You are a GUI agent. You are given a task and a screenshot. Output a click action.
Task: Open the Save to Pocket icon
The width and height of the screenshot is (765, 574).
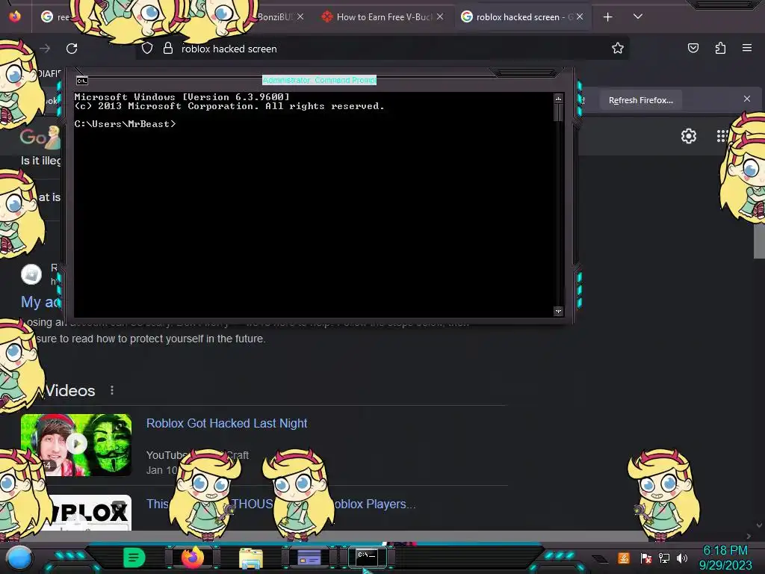click(x=693, y=48)
